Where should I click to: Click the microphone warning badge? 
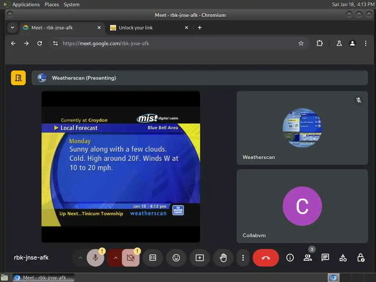click(x=102, y=251)
